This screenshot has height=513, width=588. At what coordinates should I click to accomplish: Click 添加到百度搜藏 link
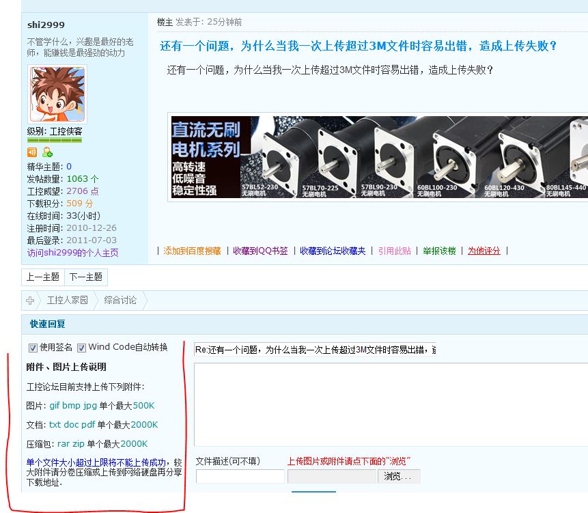tap(192, 251)
